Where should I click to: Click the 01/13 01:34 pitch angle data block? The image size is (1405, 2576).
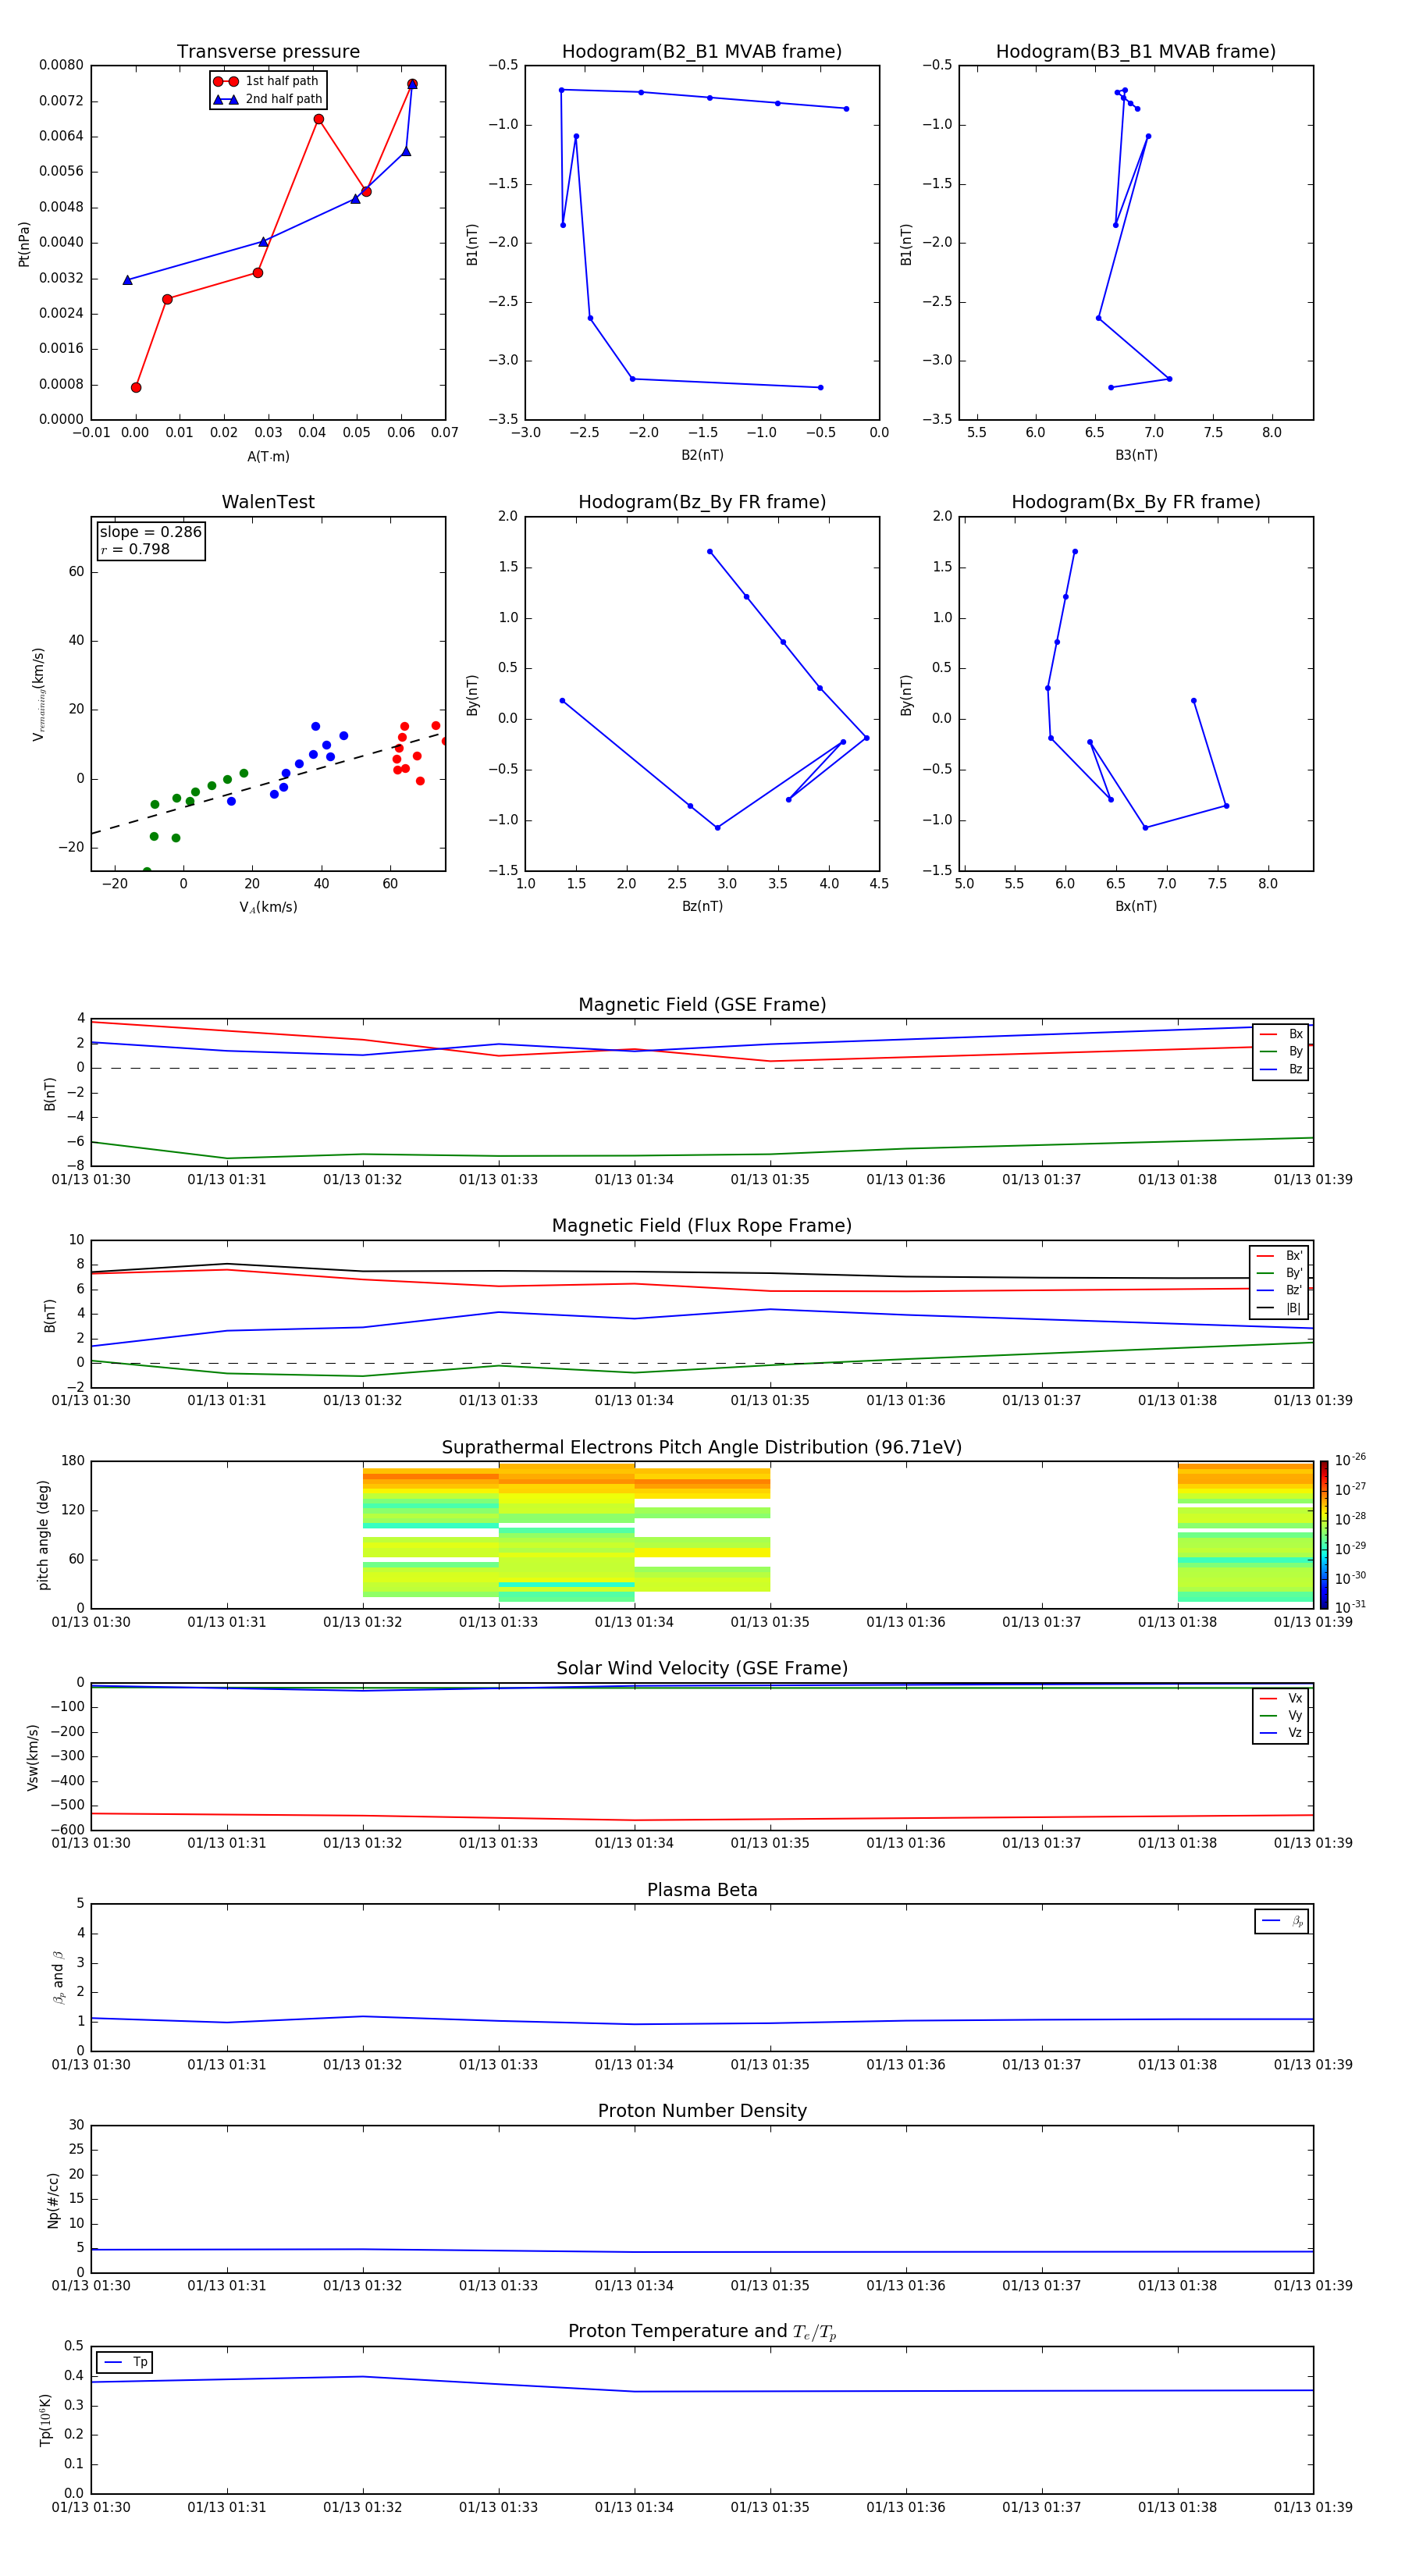pyautogui.click(x=702, y=1529)
